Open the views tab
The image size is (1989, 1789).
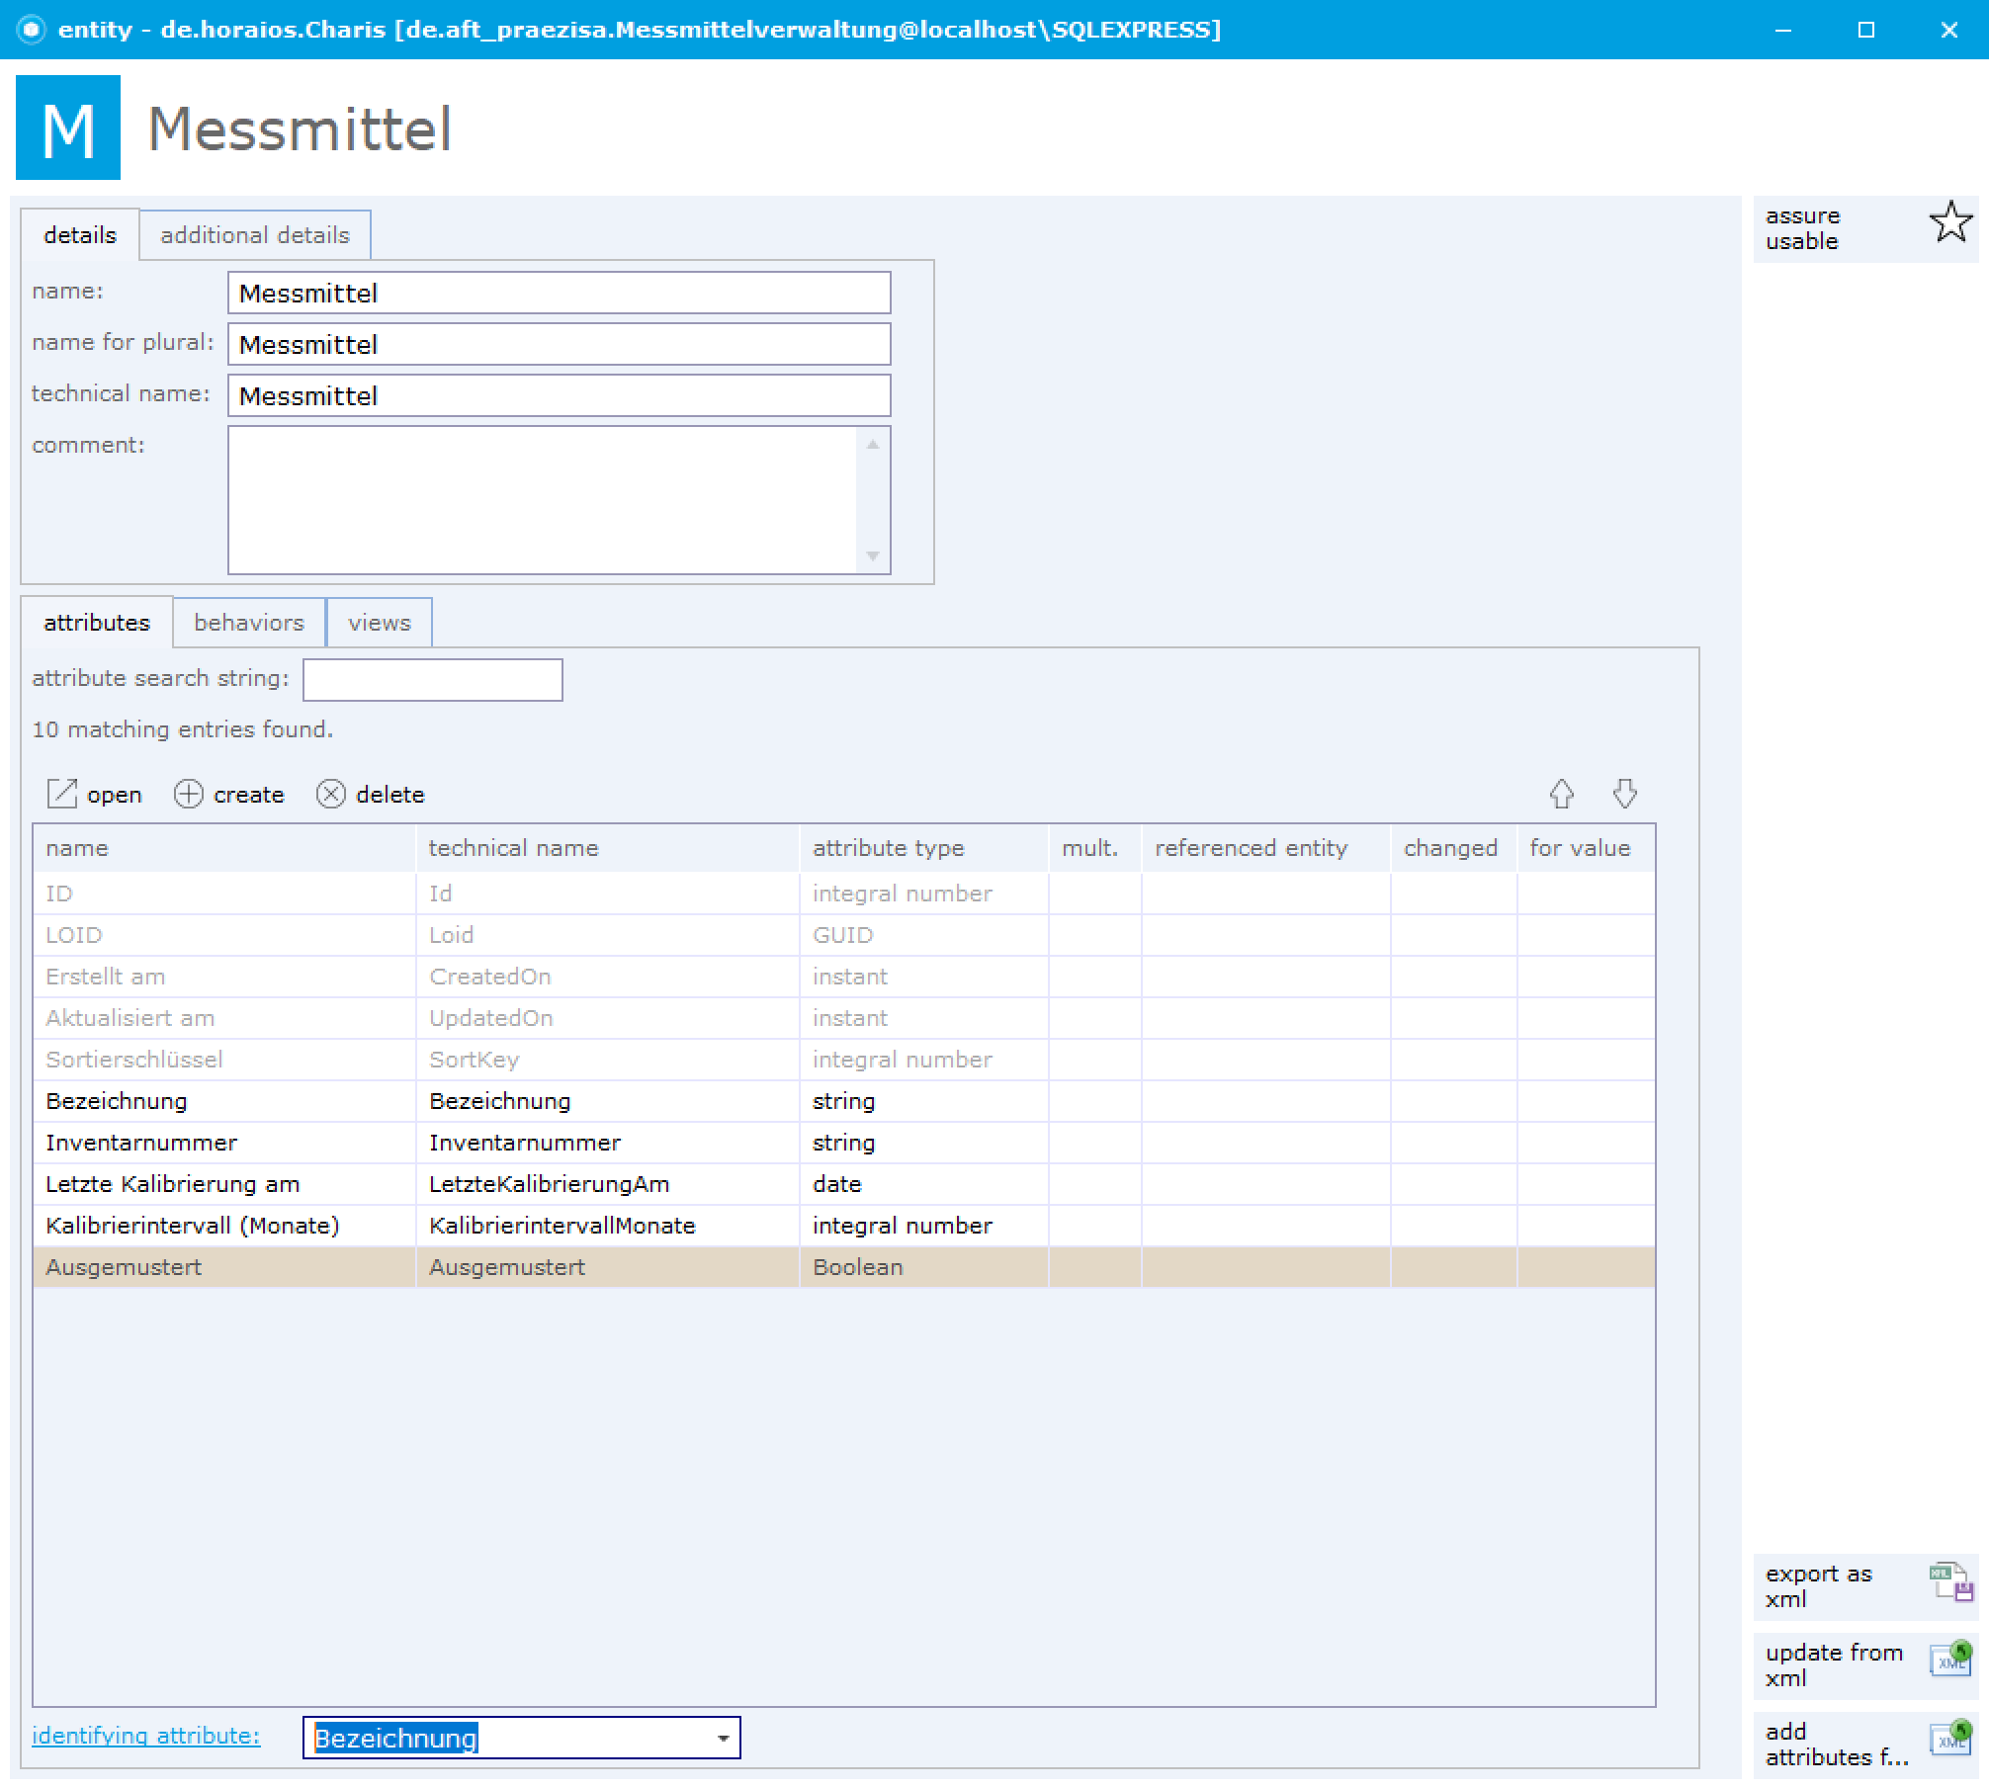[x=380, y=623]
